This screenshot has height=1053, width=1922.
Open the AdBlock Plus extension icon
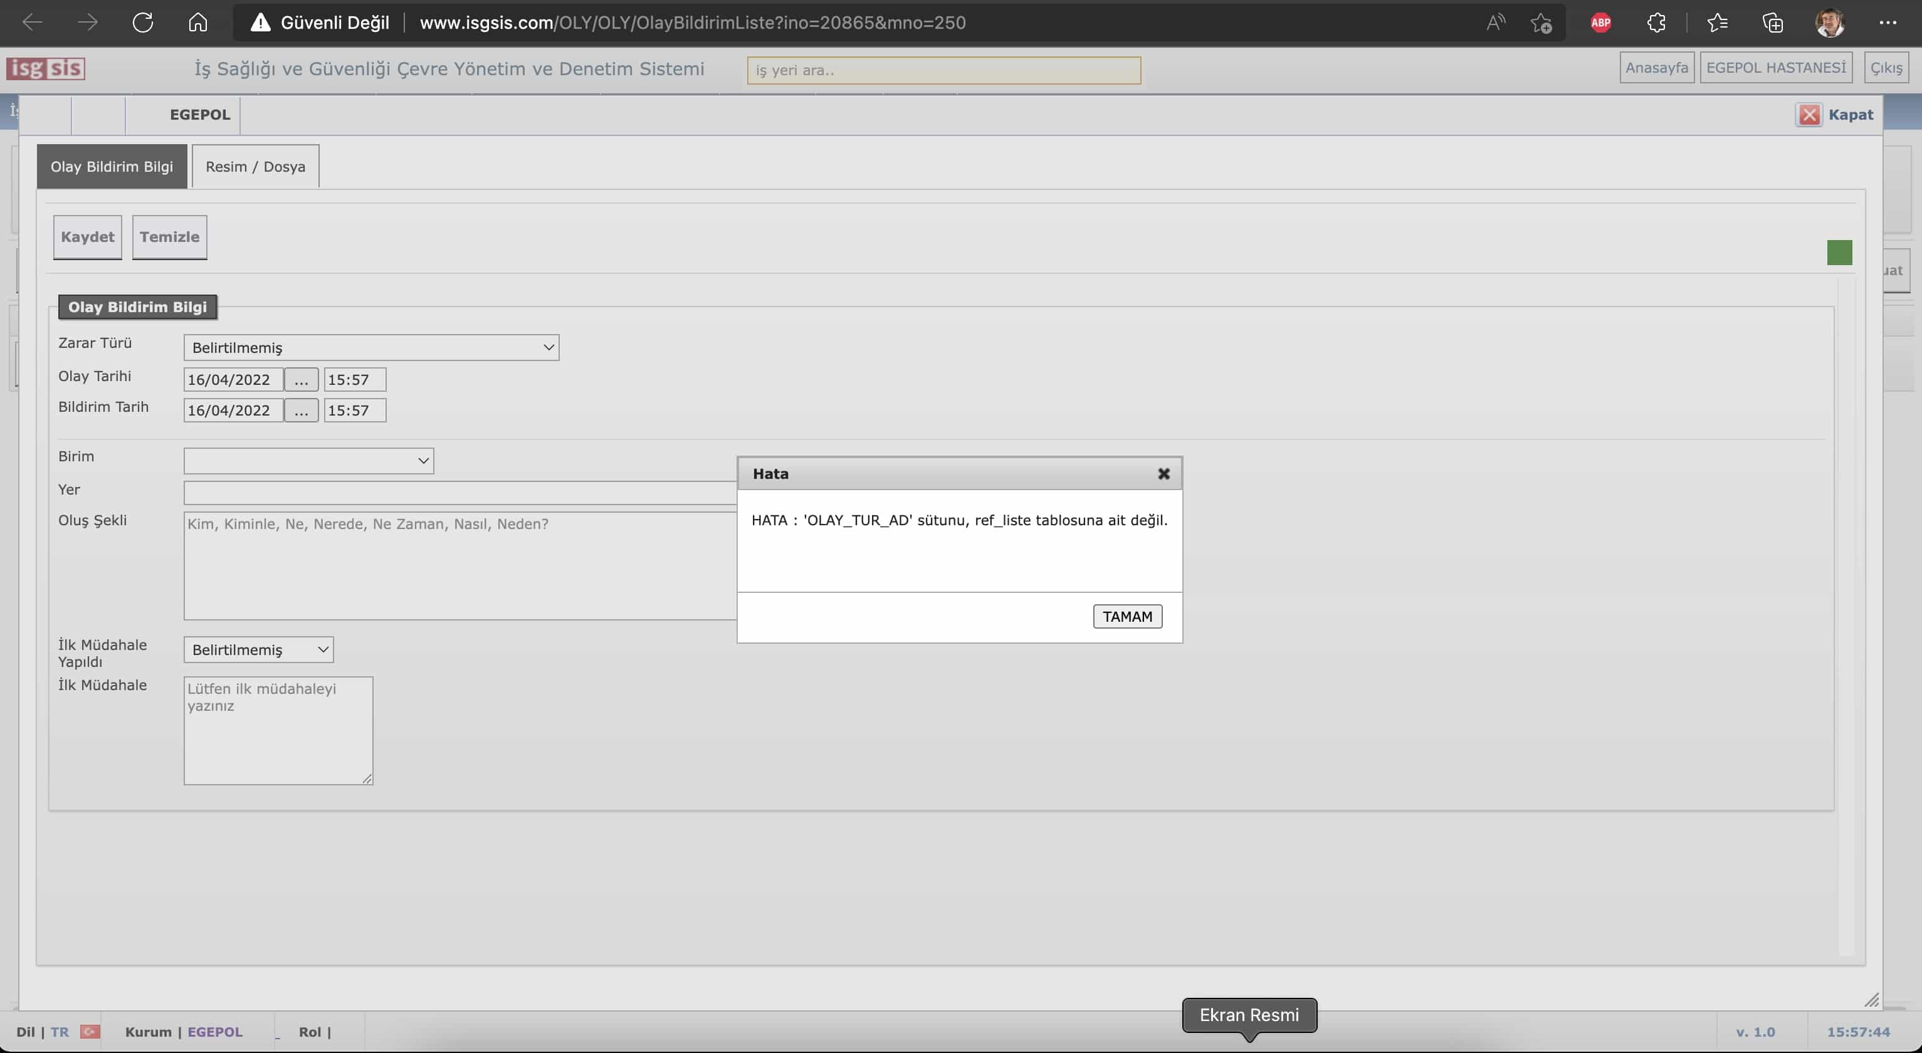pos(1600,23)
